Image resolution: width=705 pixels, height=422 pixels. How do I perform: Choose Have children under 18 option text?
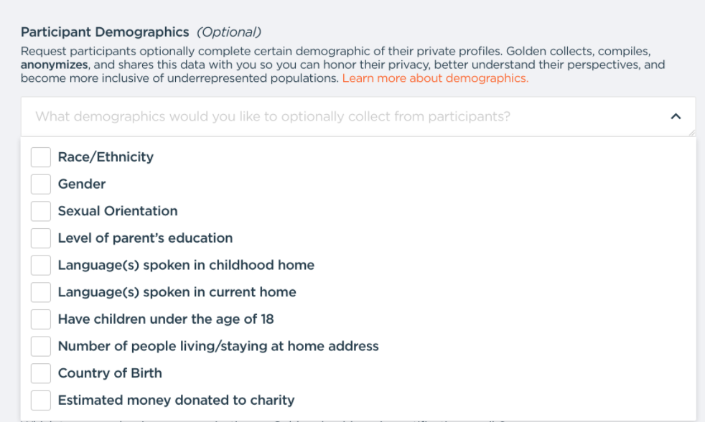(x=166, y=319)
